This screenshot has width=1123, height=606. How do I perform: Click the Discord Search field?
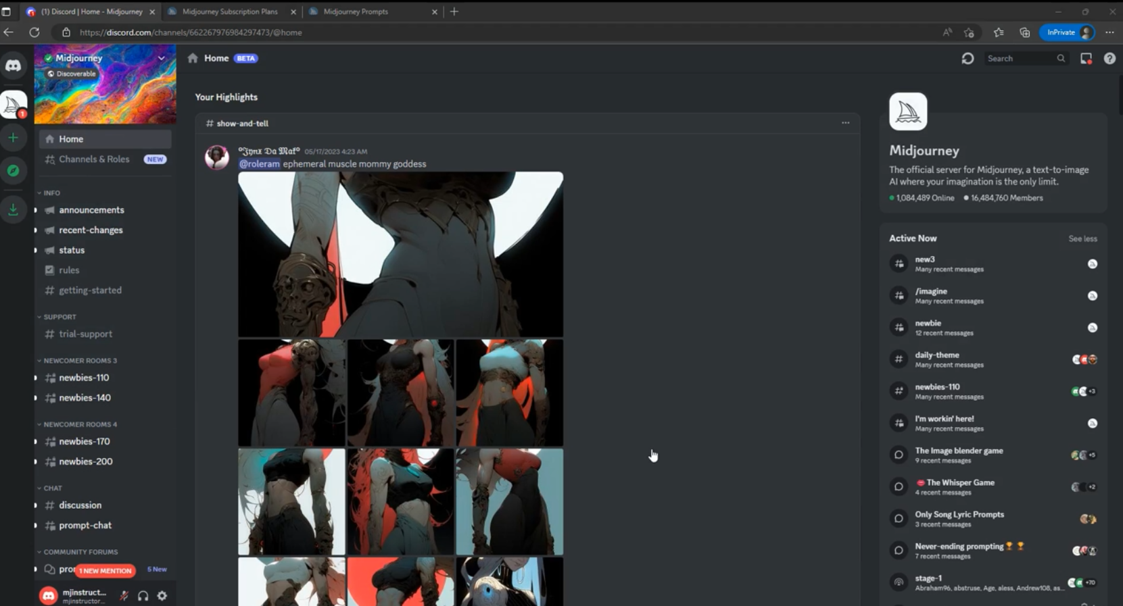pos(1020,59)
